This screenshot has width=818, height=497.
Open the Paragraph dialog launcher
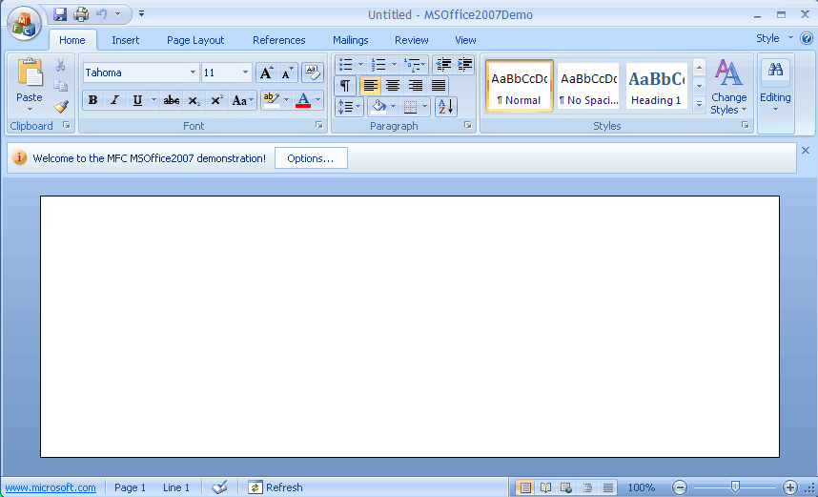468,125
